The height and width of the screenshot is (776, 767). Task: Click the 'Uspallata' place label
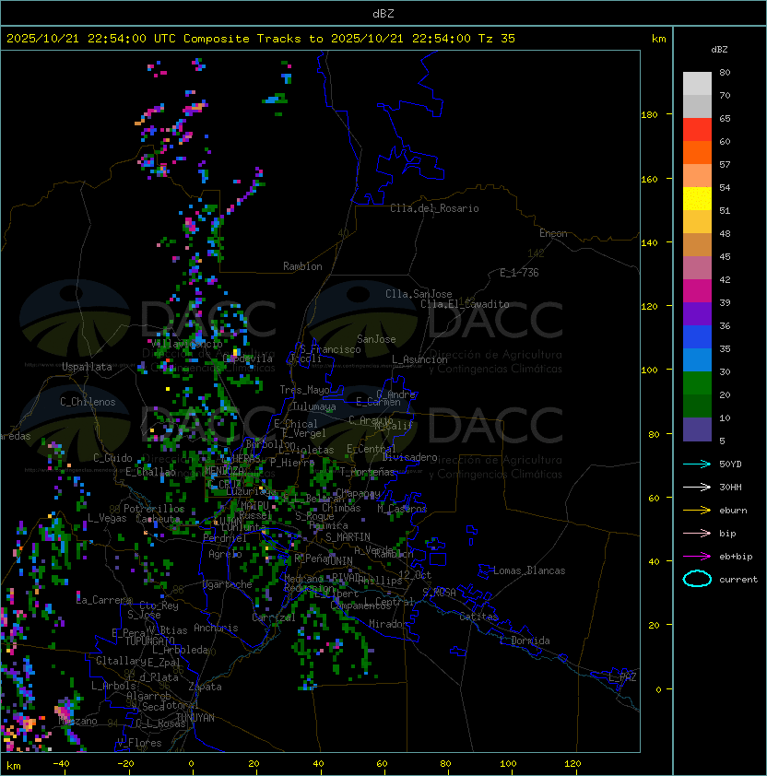88,367
